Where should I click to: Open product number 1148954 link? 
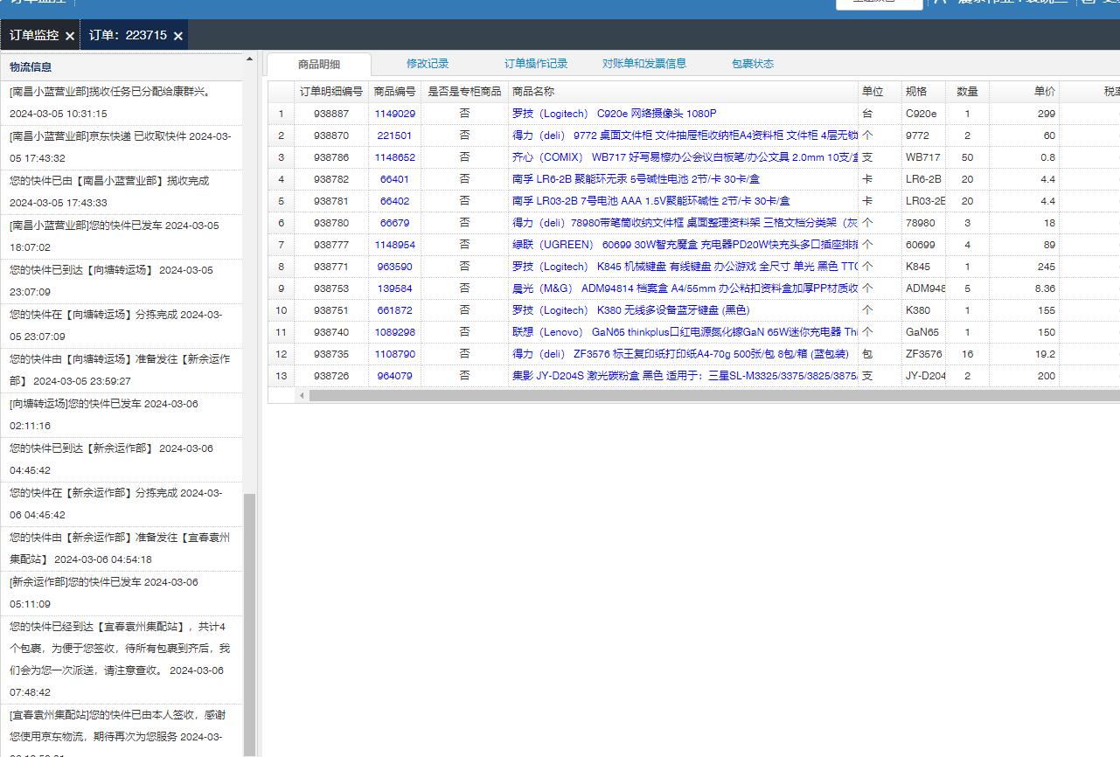[395, 245]
